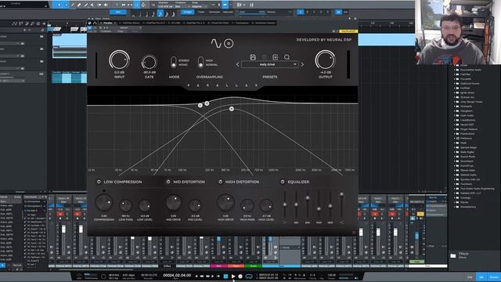Click the Apl button in quantize bar
Image resolution: width=501 pixels, height=282 pixels.
[345, 13]
